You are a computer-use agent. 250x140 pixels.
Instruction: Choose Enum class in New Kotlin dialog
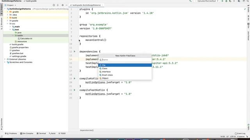pyautogui.click(x=125, y=75)
